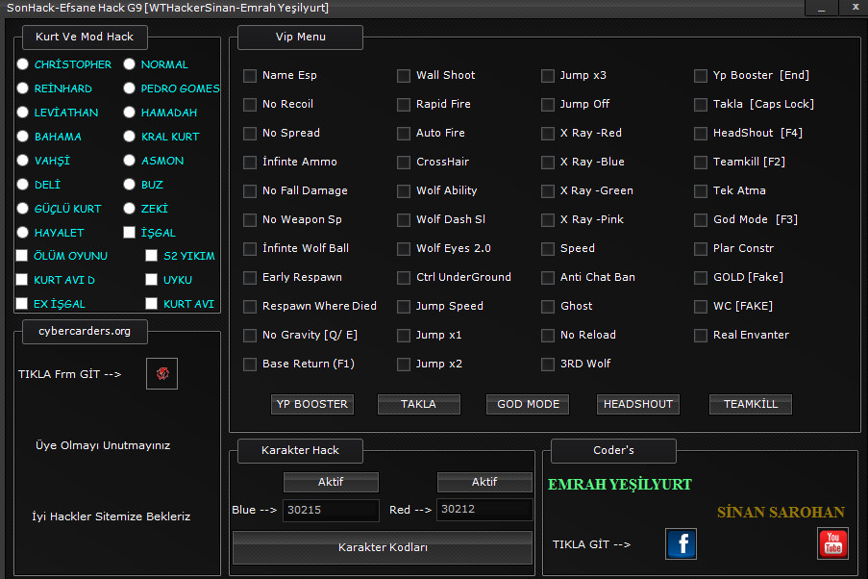Click the YP BOOSTER button
The image size is (868, 579).
tap(312, 404)
